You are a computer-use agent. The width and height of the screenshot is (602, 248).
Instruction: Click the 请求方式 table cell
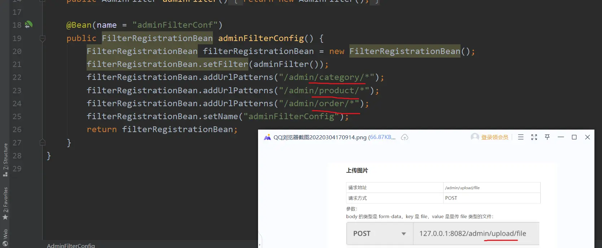[394, 198]
